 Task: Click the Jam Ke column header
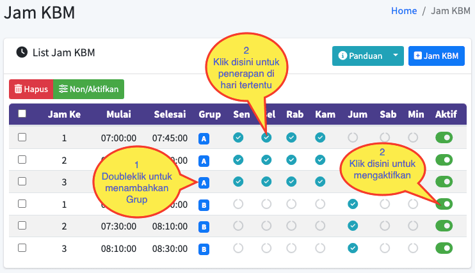(64, 114)
